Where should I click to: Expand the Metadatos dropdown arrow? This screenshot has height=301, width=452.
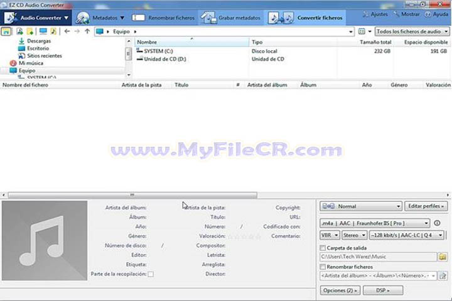(122, 18)
